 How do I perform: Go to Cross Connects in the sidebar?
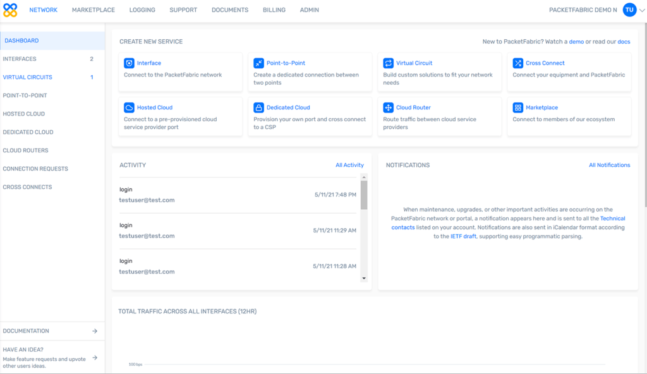[52, 187]
